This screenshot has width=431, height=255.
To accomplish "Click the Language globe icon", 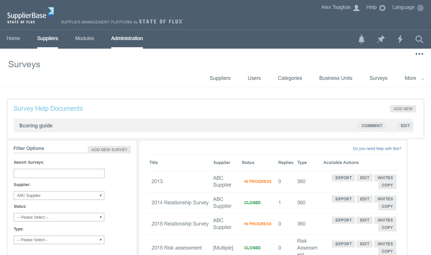I will coord(420,8).
